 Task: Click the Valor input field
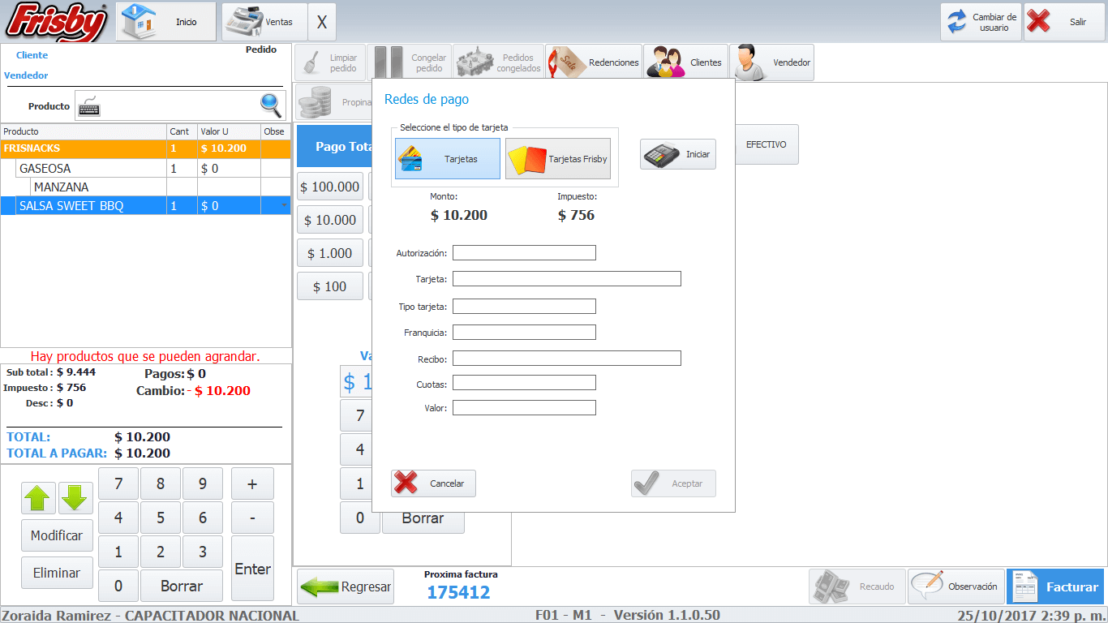point(524,407)
